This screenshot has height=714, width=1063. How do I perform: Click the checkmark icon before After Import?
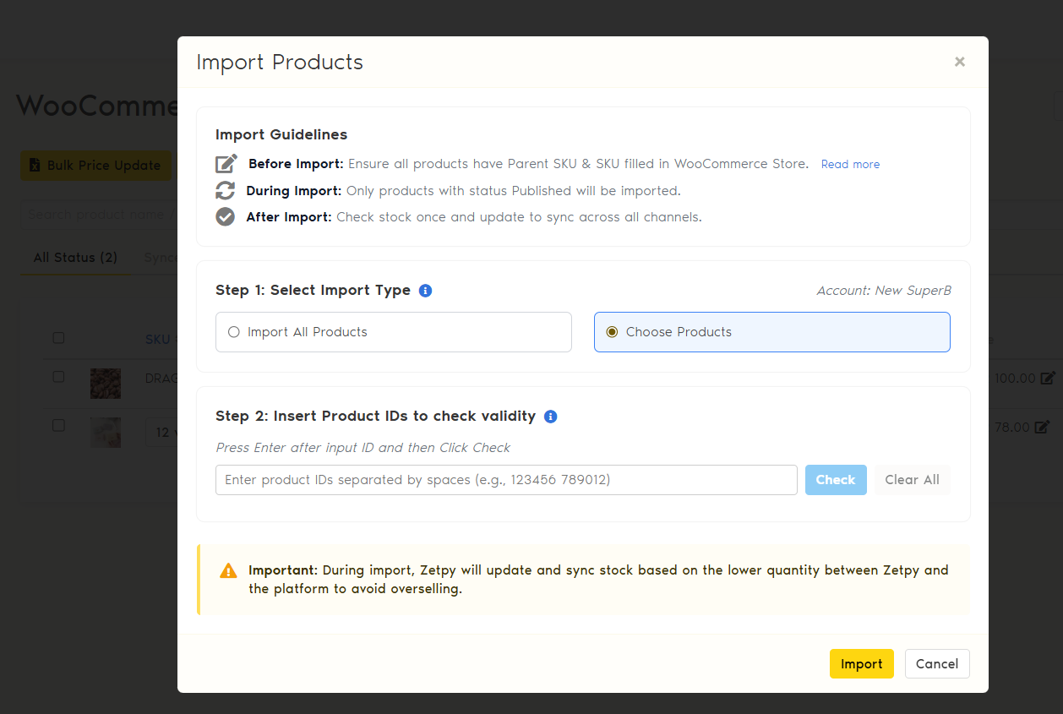pyautogui.click(x=226, y=217)
